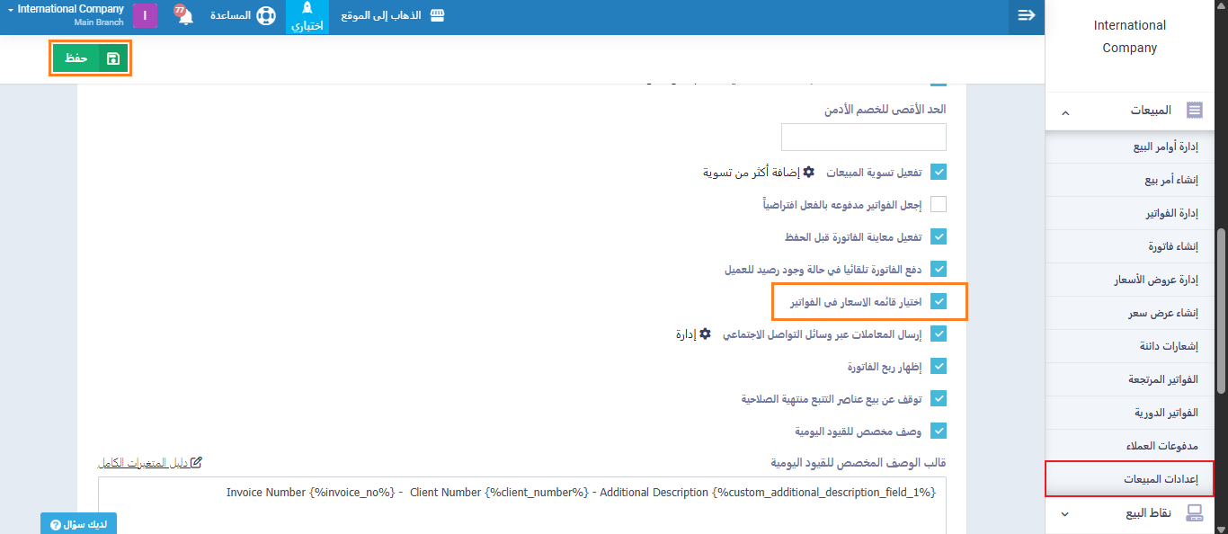The height and width of the screenshot is (534, 1228).
Task: Open the purple I user avatar
Action: tap(146, 15)
